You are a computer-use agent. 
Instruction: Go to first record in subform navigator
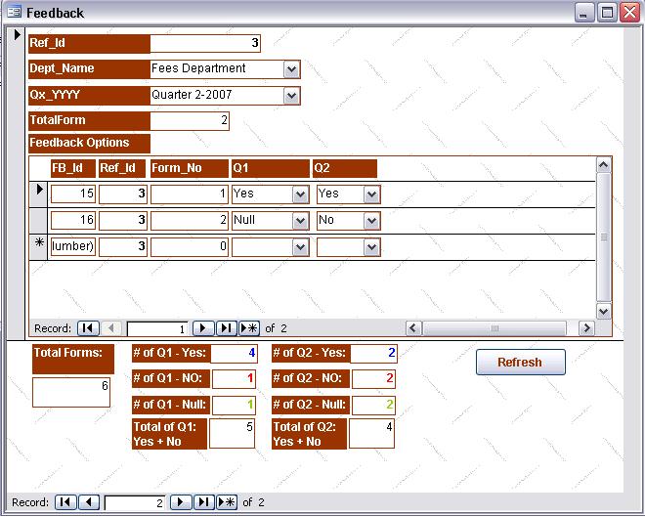click(88, 327)
